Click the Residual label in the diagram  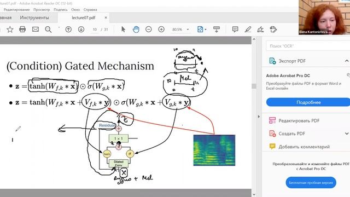[107, 125]
